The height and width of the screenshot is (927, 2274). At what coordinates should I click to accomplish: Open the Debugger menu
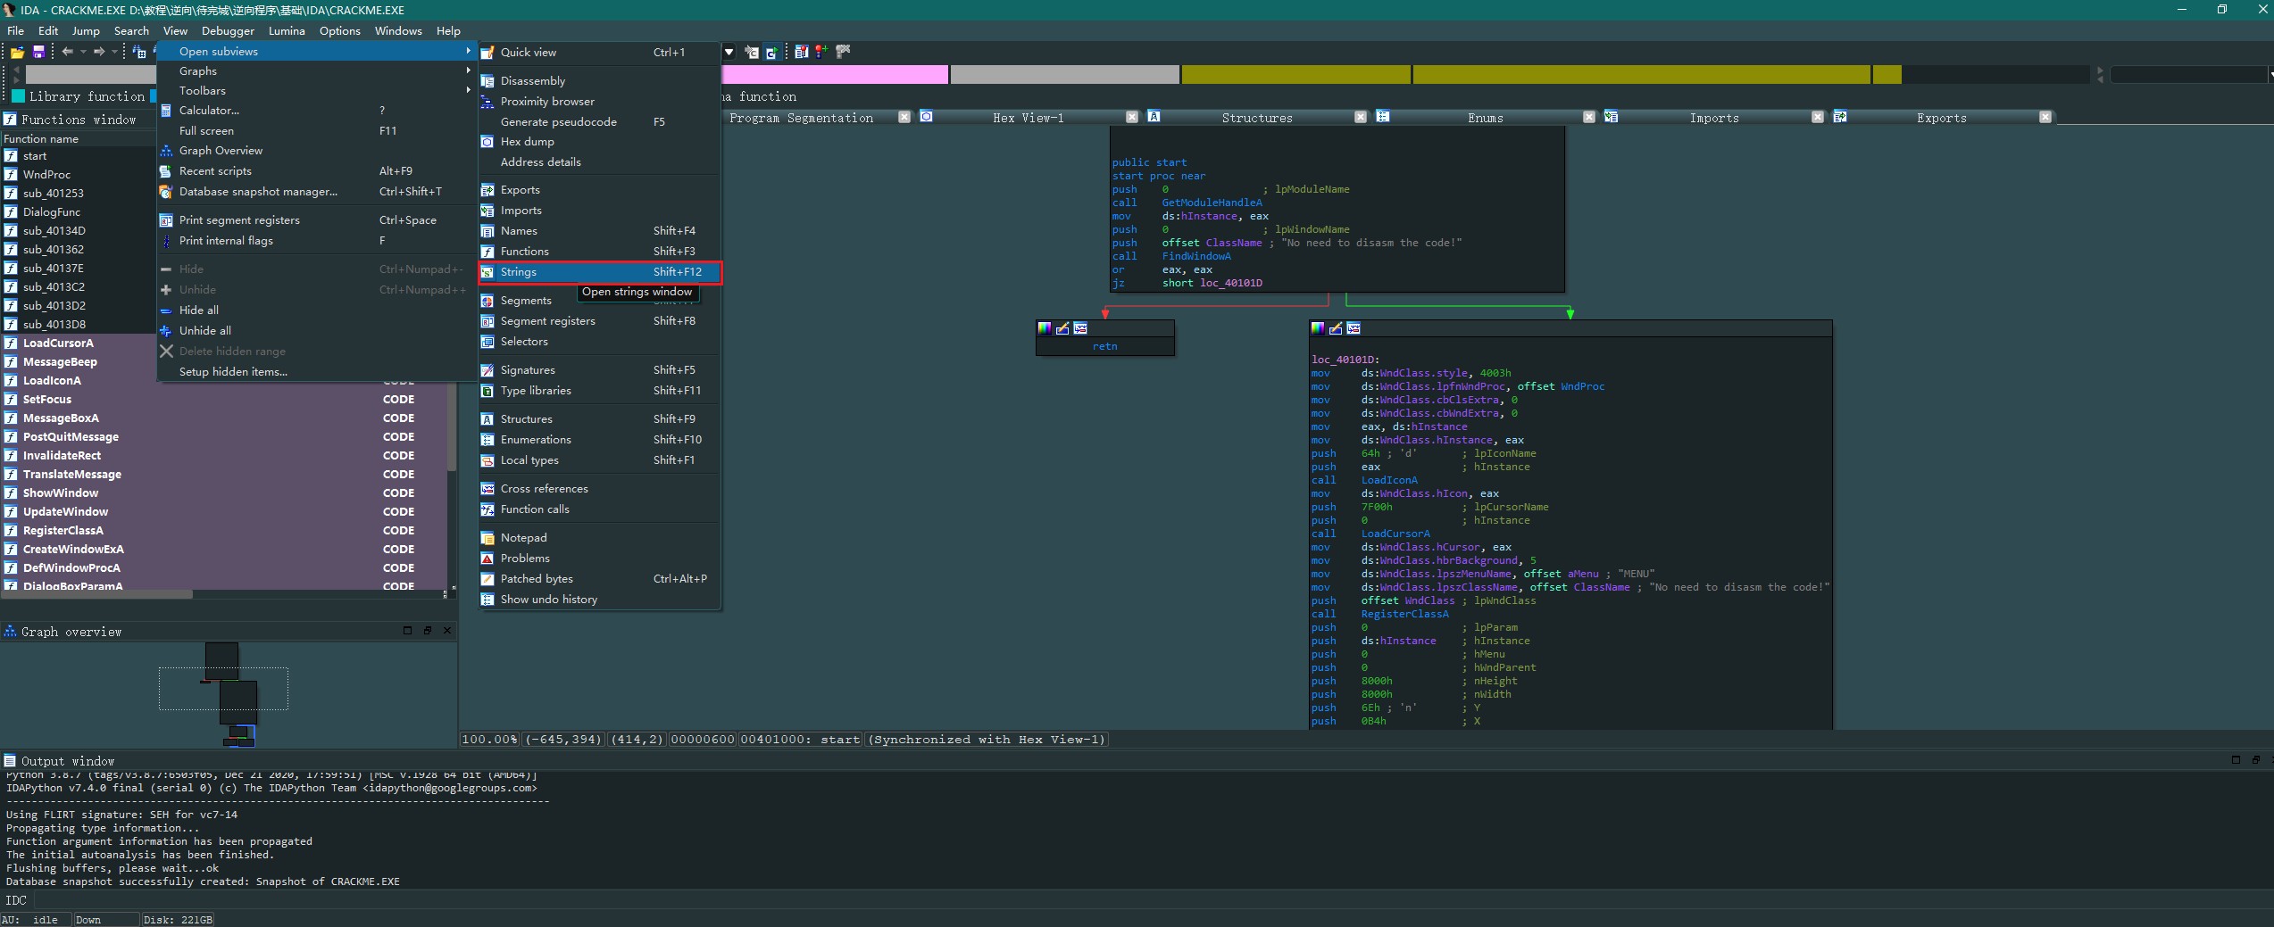pos(228,31)
